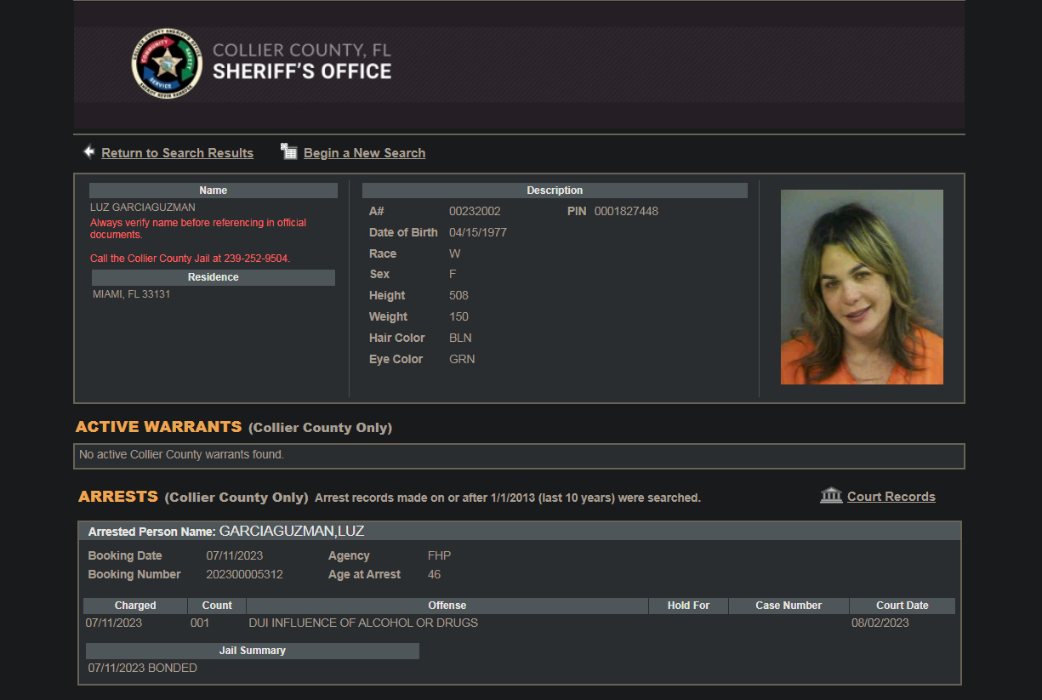1042x700 pixels.
Task: Click the courthouse icon beside Court Records
Action: [x=831, y=496]
